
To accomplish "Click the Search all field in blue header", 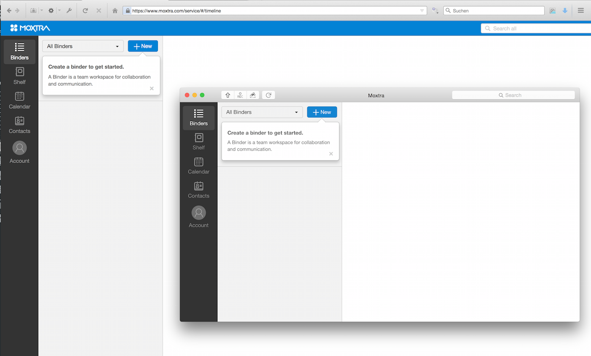I will (536, 28).
